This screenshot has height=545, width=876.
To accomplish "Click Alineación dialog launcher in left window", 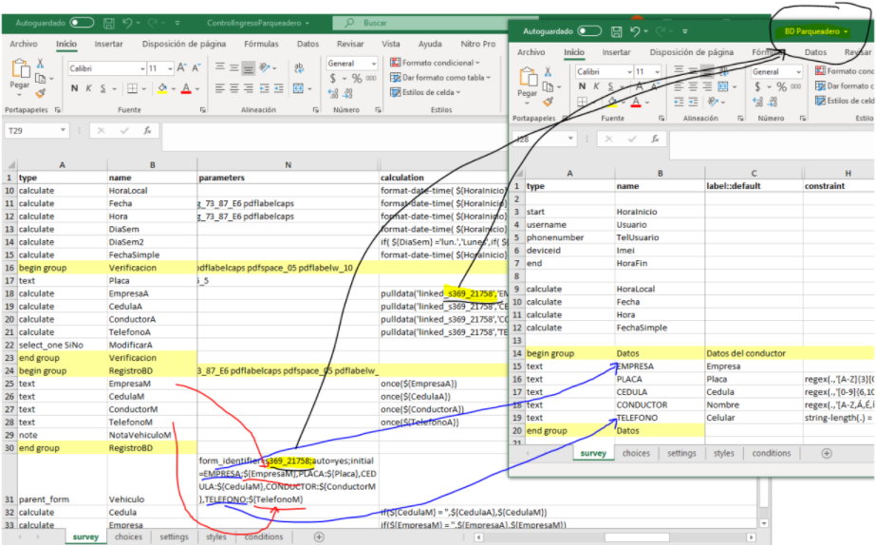I will point(316,110).
